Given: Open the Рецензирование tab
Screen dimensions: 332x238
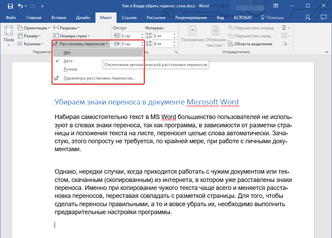Looking at the screenshot, I should pyautogui.click(x=191, y=17).
